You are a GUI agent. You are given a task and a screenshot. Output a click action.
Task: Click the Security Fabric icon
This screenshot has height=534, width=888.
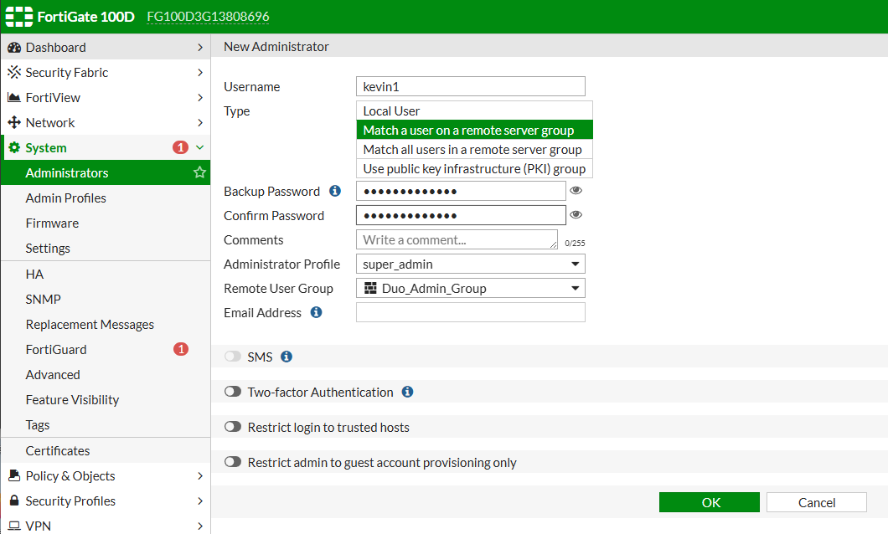pyautogui.click(x=14, y=73)
